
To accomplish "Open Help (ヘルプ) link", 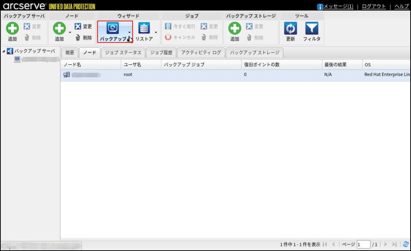I will [402, 6].
